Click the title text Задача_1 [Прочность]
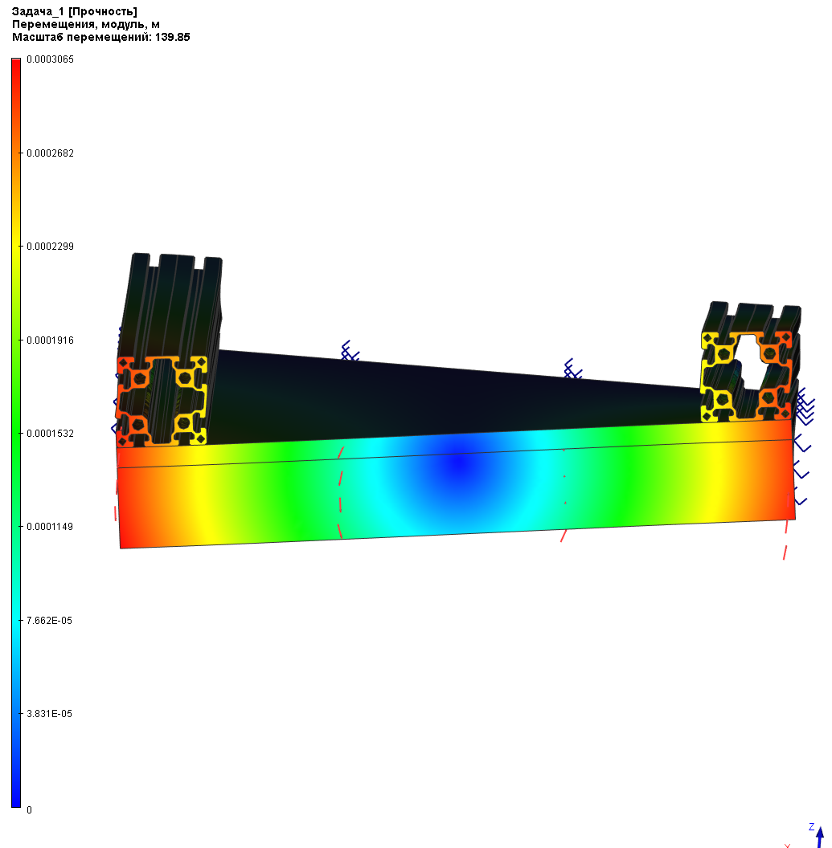This screenshot has width=832, height=848. pos(74,11)
